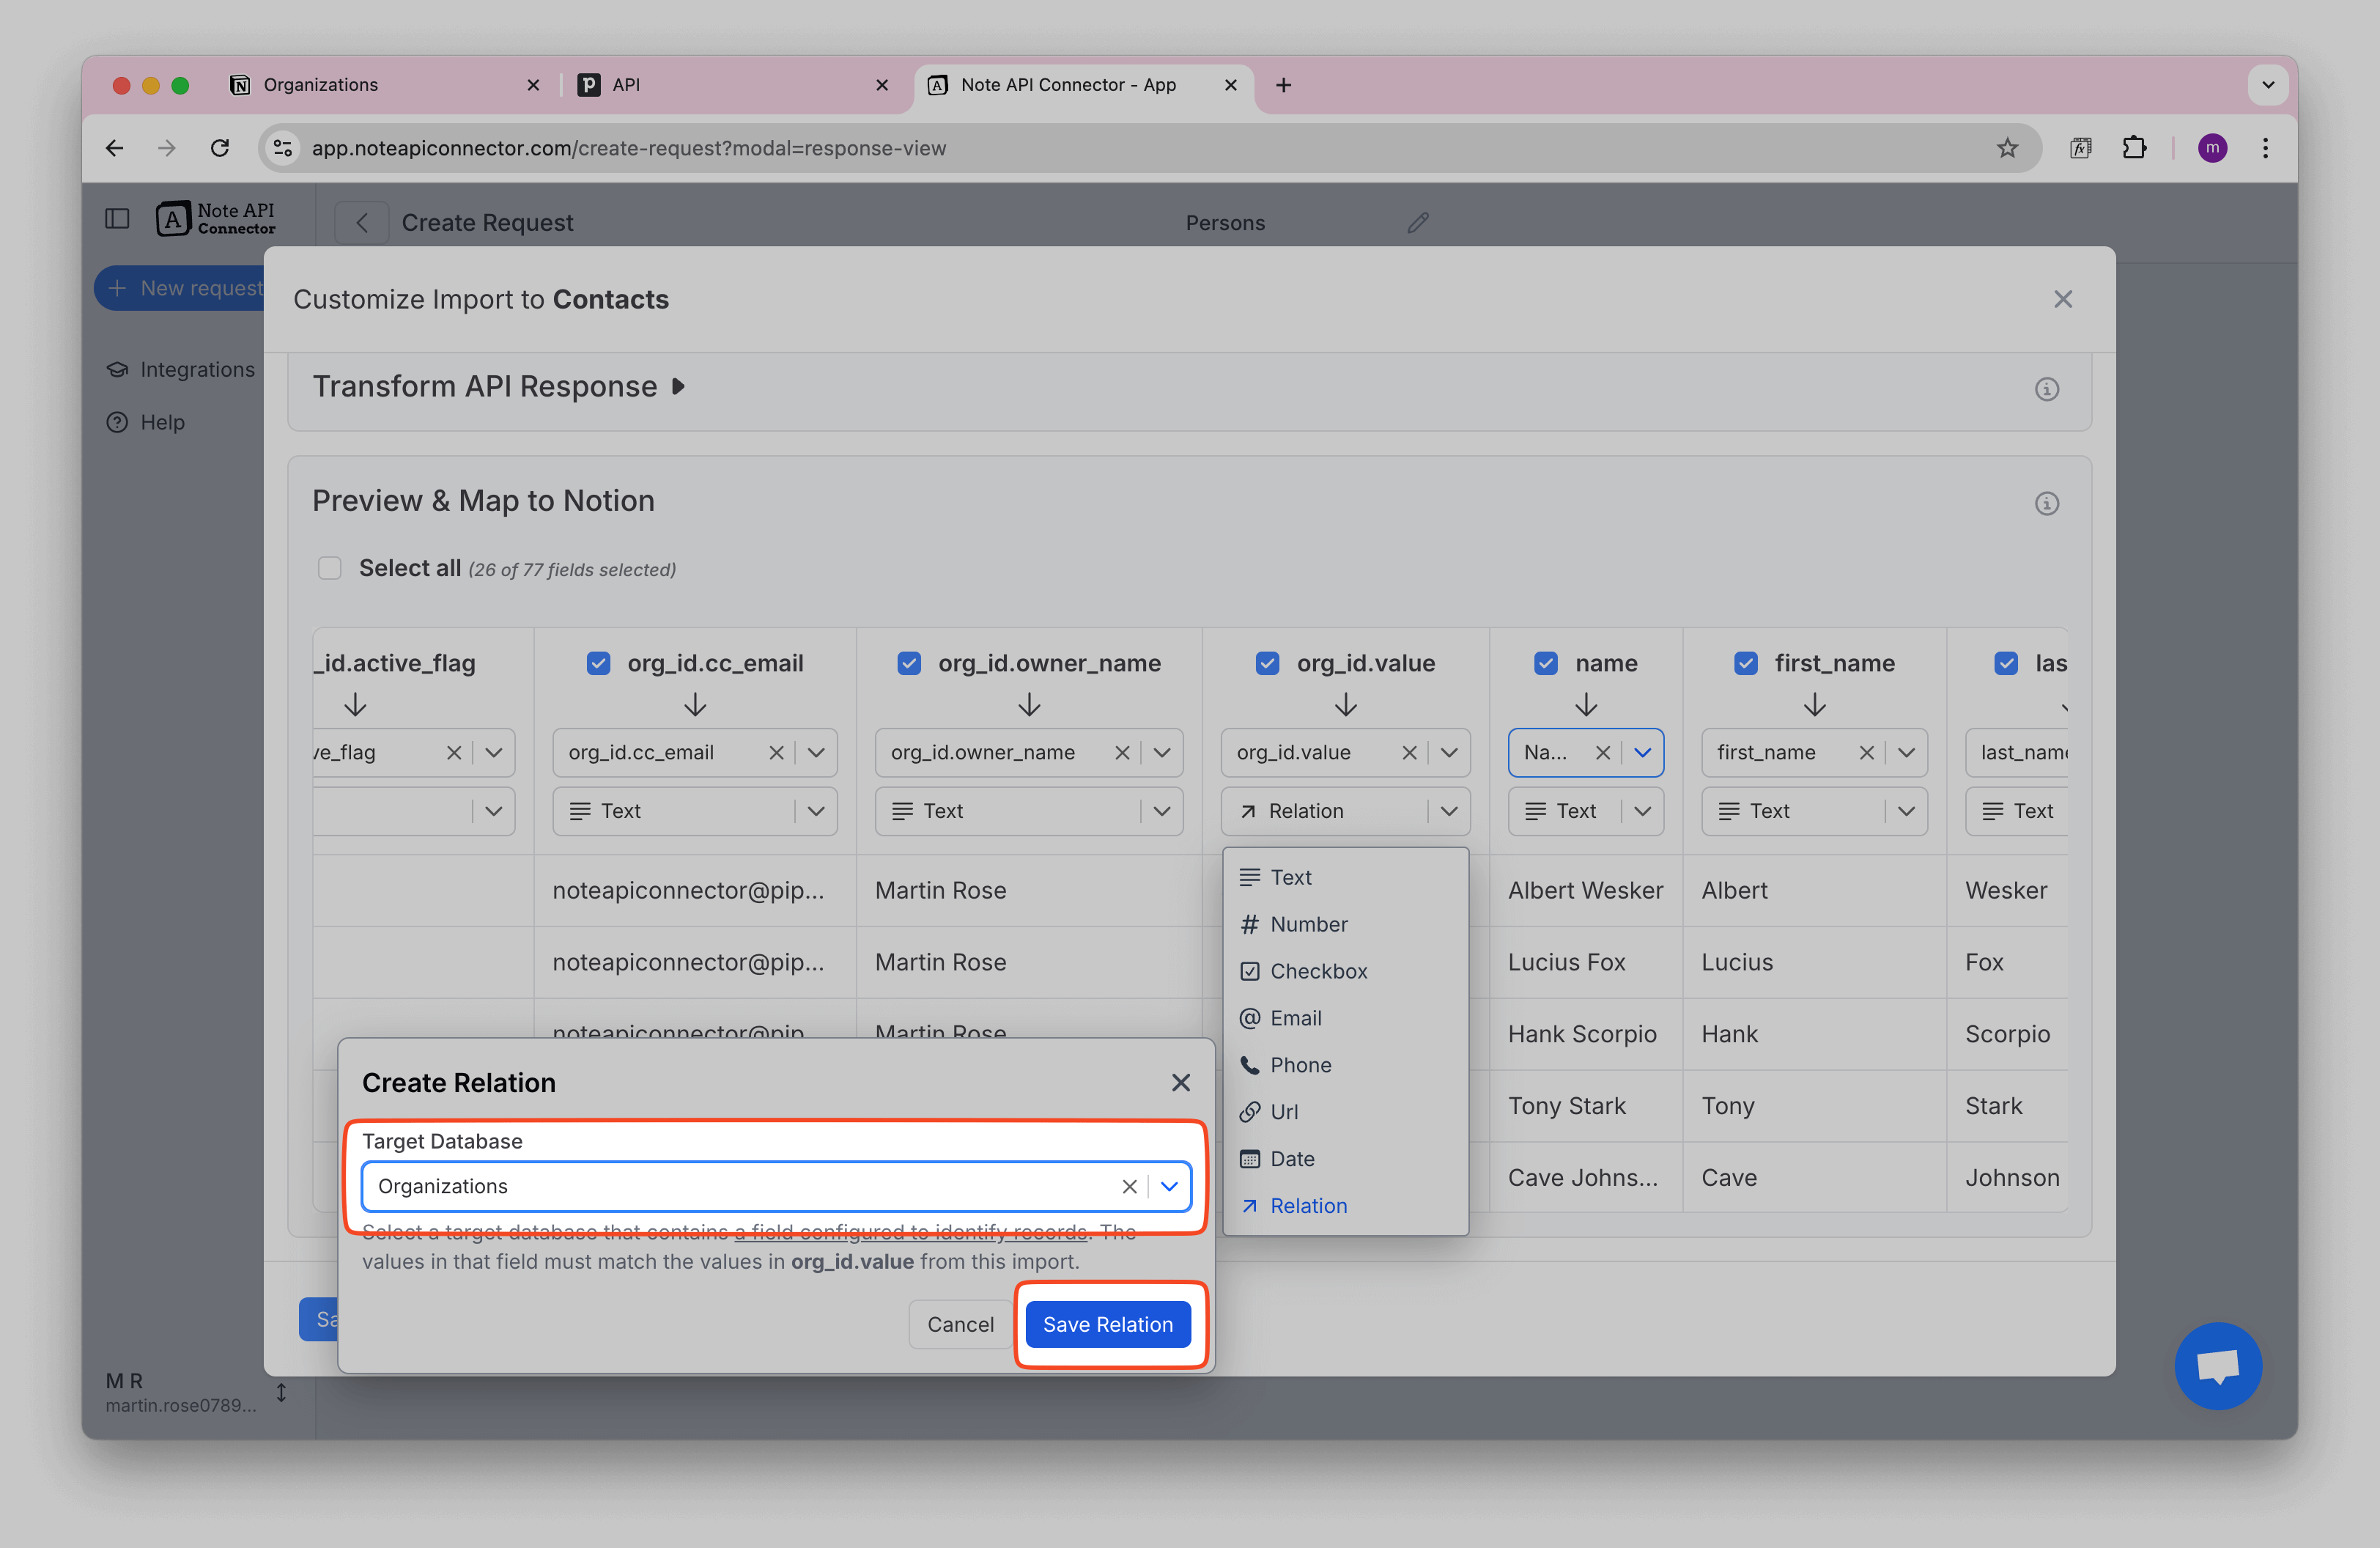This screenshot has width=2380, height=1548.
Task: Clear the org_id.cc_email mapped field
Action: (776, 753)
